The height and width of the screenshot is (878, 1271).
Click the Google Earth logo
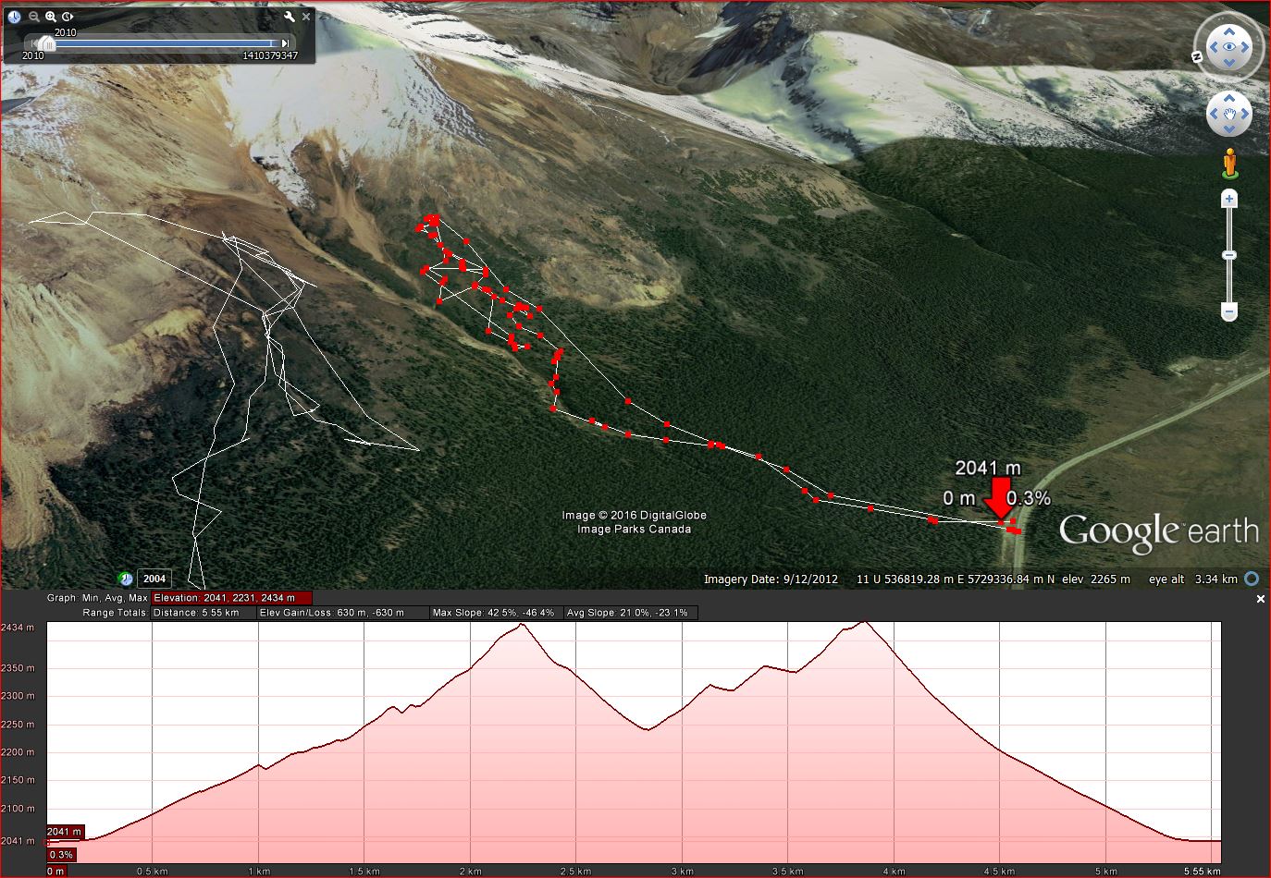coord(1158,531)
